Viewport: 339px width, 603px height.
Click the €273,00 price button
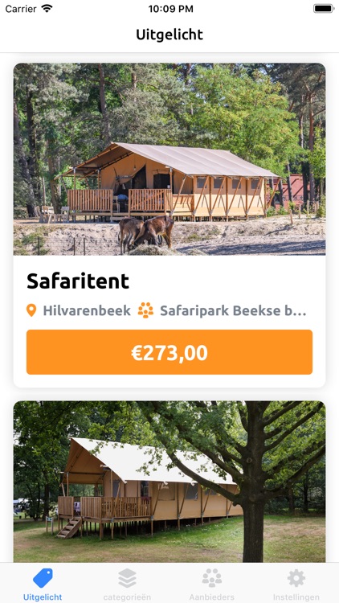[x=169, y=352]
